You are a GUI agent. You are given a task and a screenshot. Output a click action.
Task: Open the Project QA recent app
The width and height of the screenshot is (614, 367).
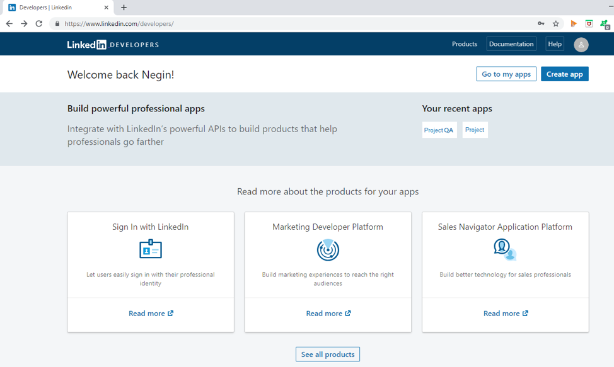click(x=439, y=130)
